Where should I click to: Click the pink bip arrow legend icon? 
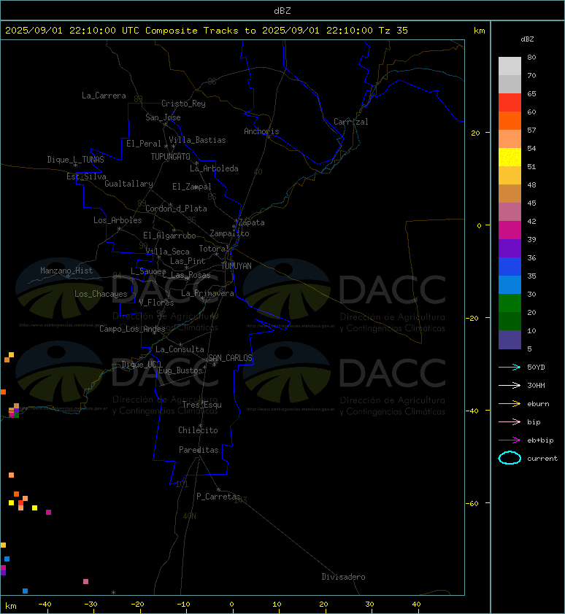click(x=510, y=421)
